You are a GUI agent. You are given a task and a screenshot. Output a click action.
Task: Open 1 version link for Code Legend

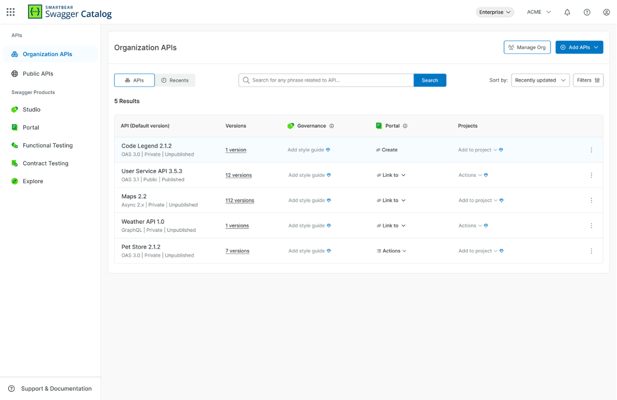pos(236,150)
